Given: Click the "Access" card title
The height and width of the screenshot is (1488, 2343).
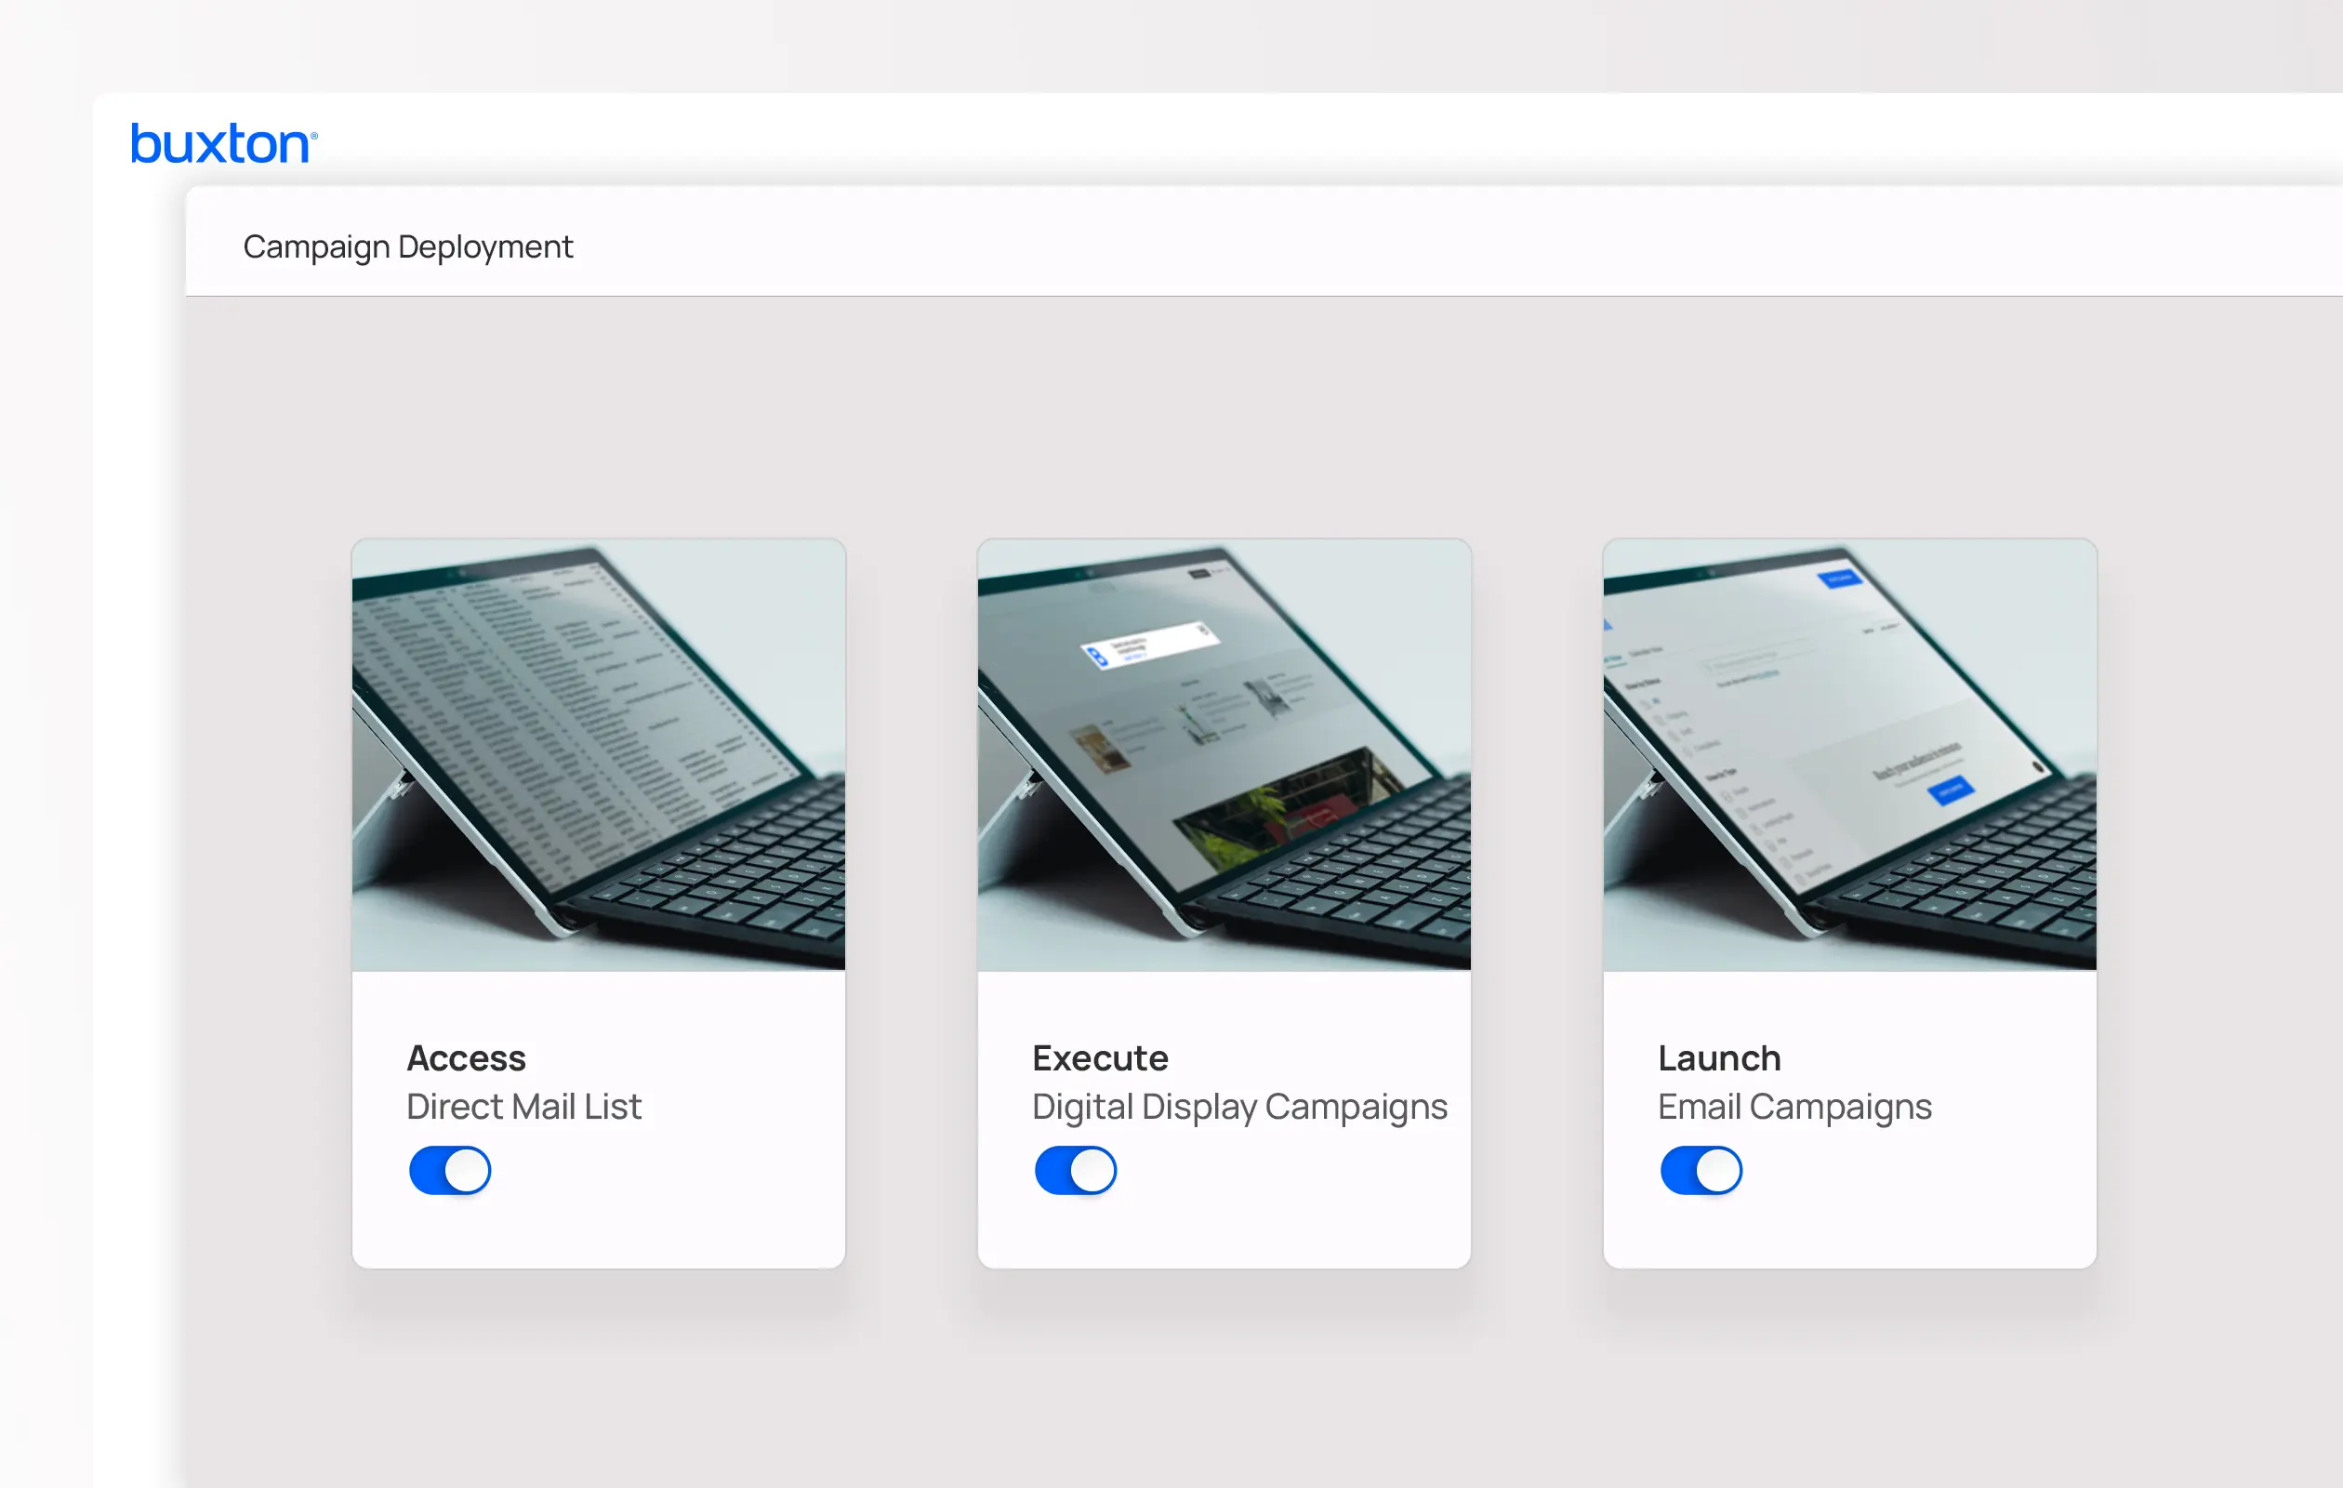Looking at the screenshot, I should (x=466, y=1057).
